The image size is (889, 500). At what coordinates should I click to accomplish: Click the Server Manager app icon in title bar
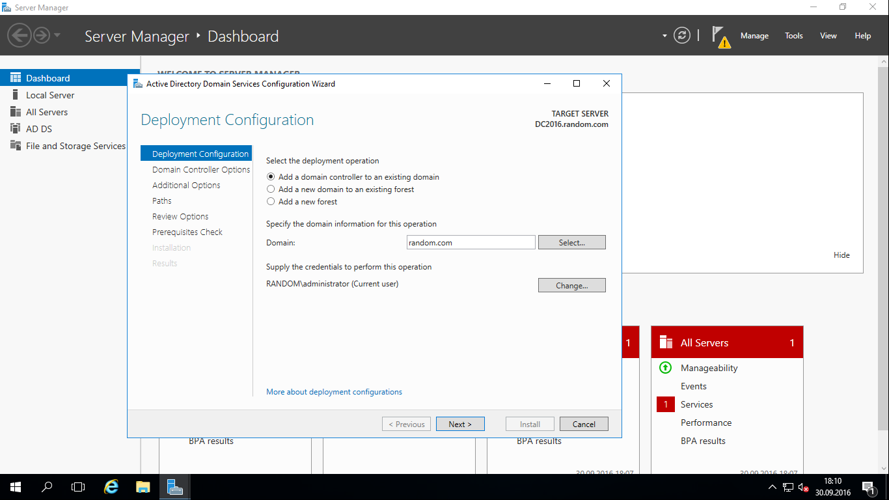pyautogui.click(x=7, y=7)
